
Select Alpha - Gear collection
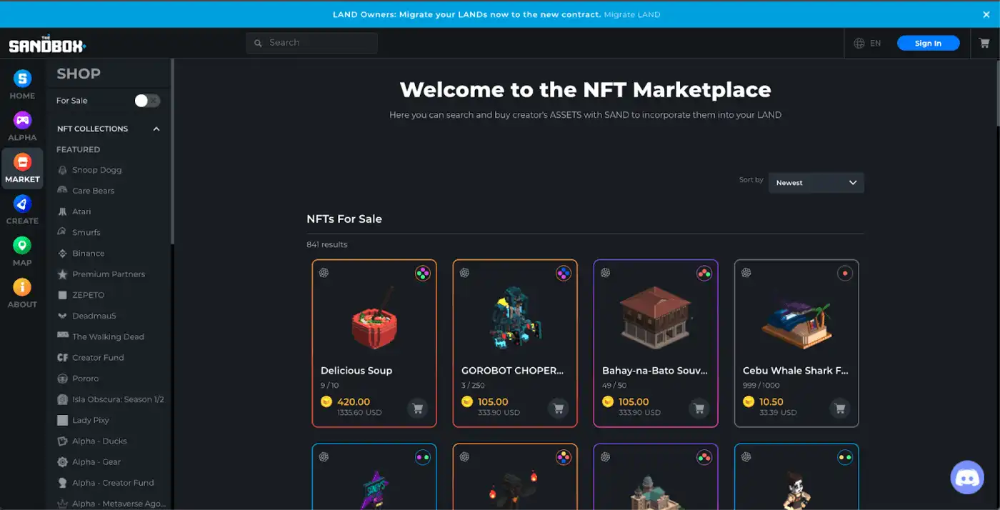pos(96,462)
